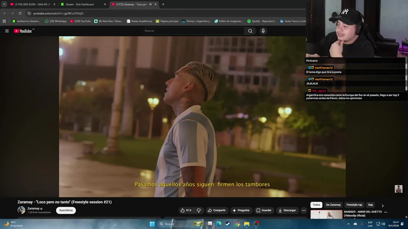The height and width of the screenshot is (229, 408).
Task: Open the YouTube hamburger guide menu
Action: coord(7,31)
